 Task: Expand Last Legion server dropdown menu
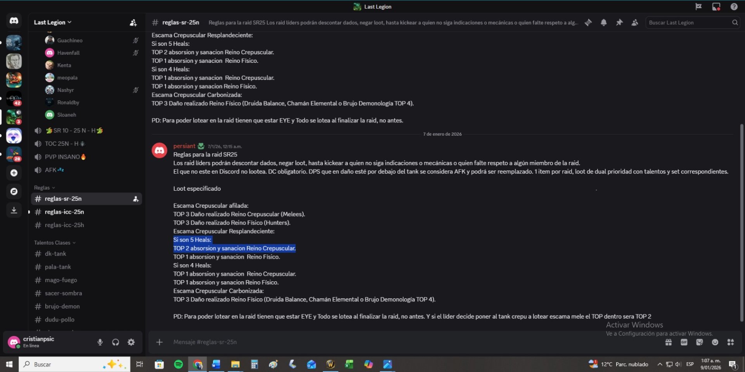click(53, 22)
